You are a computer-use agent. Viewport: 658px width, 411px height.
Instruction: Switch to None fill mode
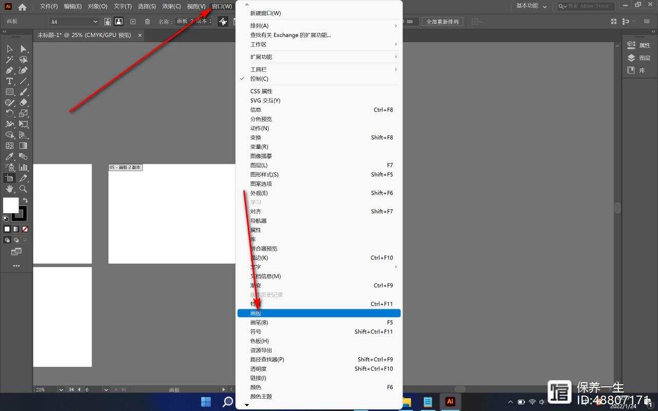(25, 229)
